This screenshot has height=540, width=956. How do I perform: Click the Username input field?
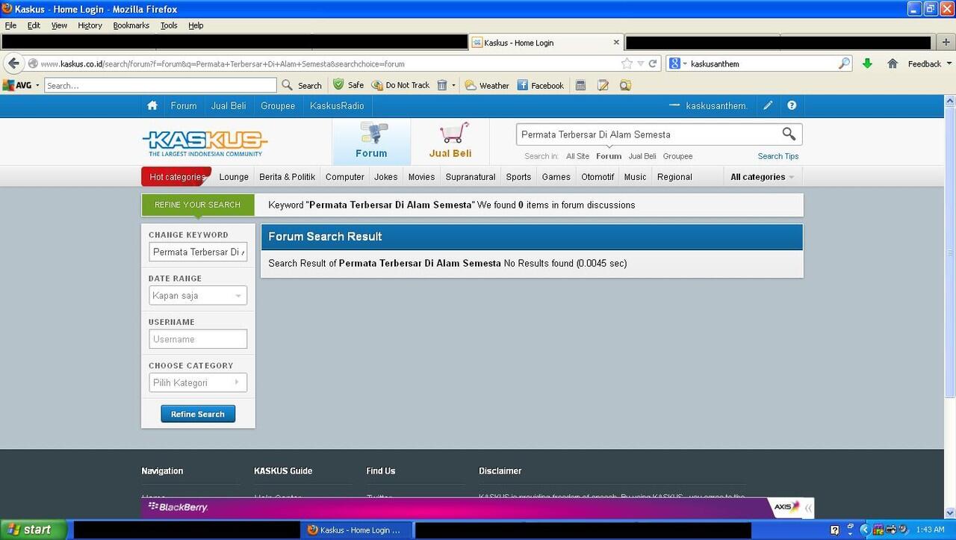[x=198, y=339]
